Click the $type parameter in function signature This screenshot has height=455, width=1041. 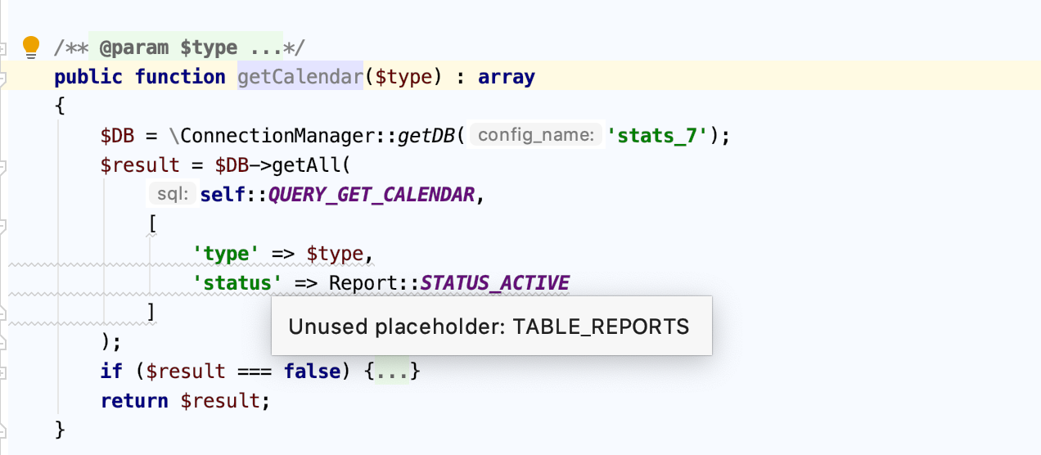click(403, 77)
